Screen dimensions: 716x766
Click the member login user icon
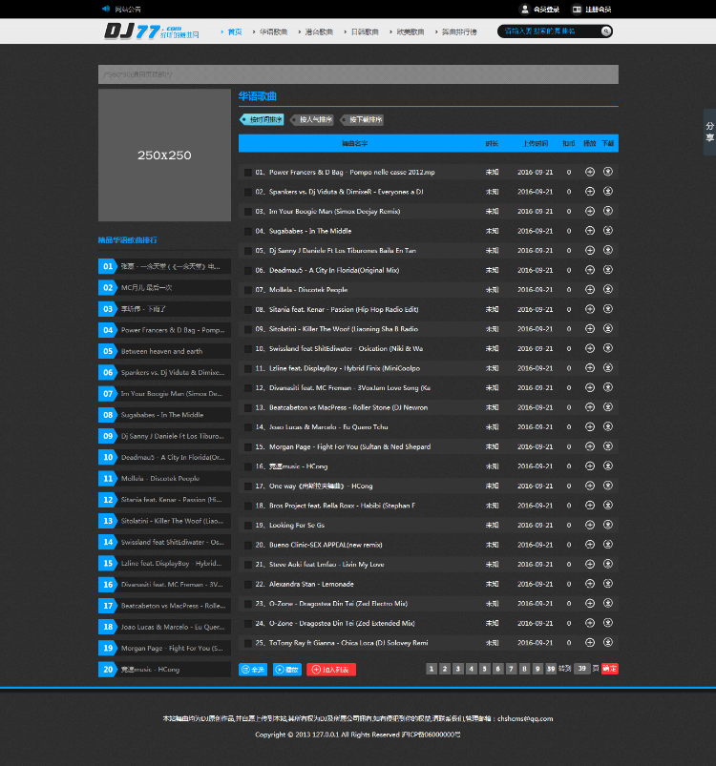click(524, 9)
